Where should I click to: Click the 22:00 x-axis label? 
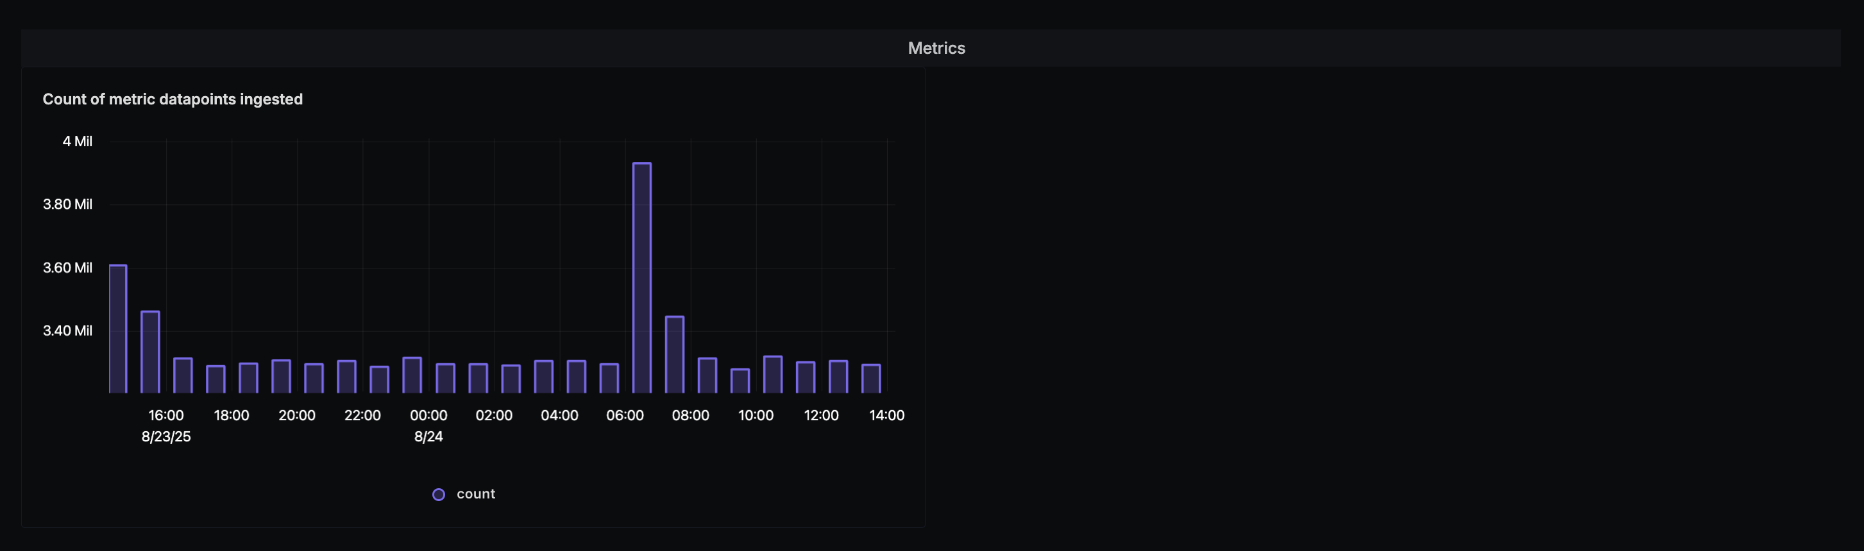coord(362,415)
